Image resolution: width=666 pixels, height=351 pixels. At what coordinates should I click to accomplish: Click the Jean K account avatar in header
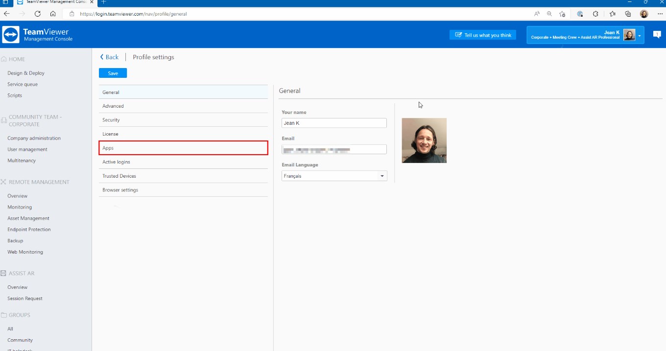click(629, 35)
